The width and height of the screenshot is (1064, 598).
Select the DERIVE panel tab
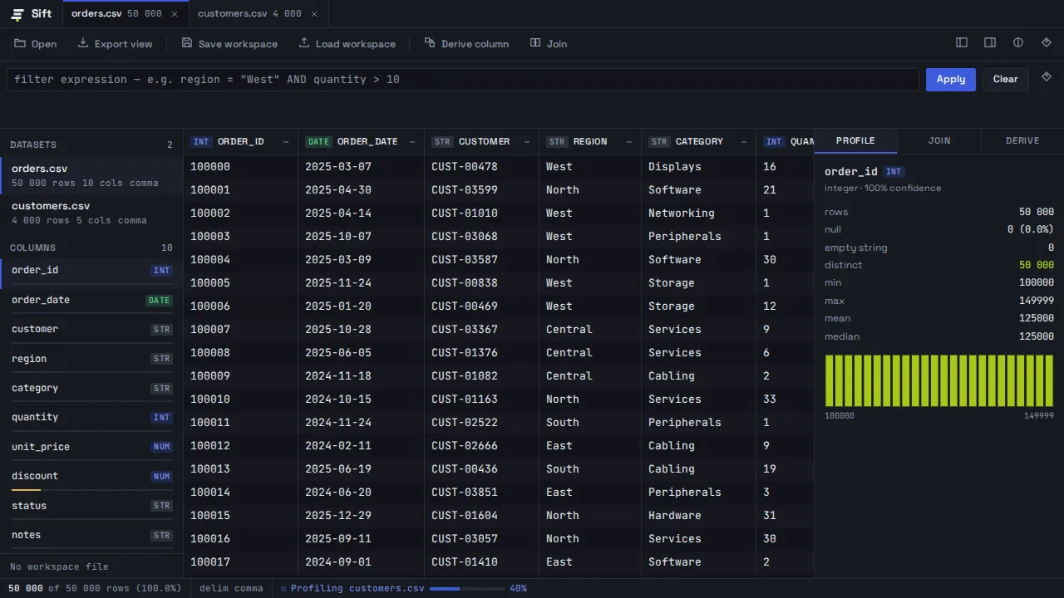point(1022,141)
